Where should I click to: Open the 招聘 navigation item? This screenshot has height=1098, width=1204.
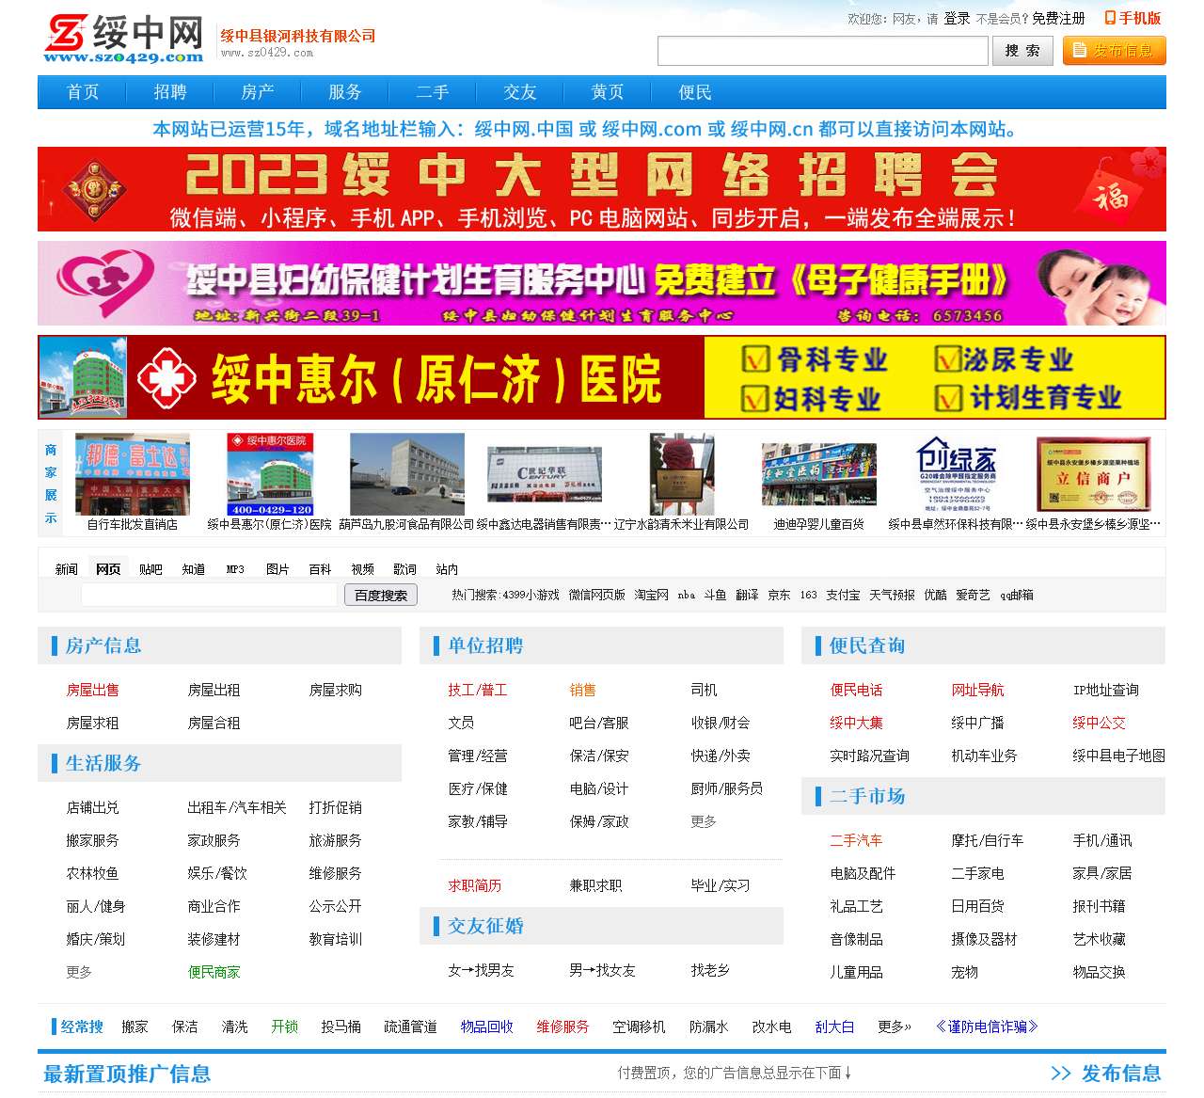tap(170, 92)
